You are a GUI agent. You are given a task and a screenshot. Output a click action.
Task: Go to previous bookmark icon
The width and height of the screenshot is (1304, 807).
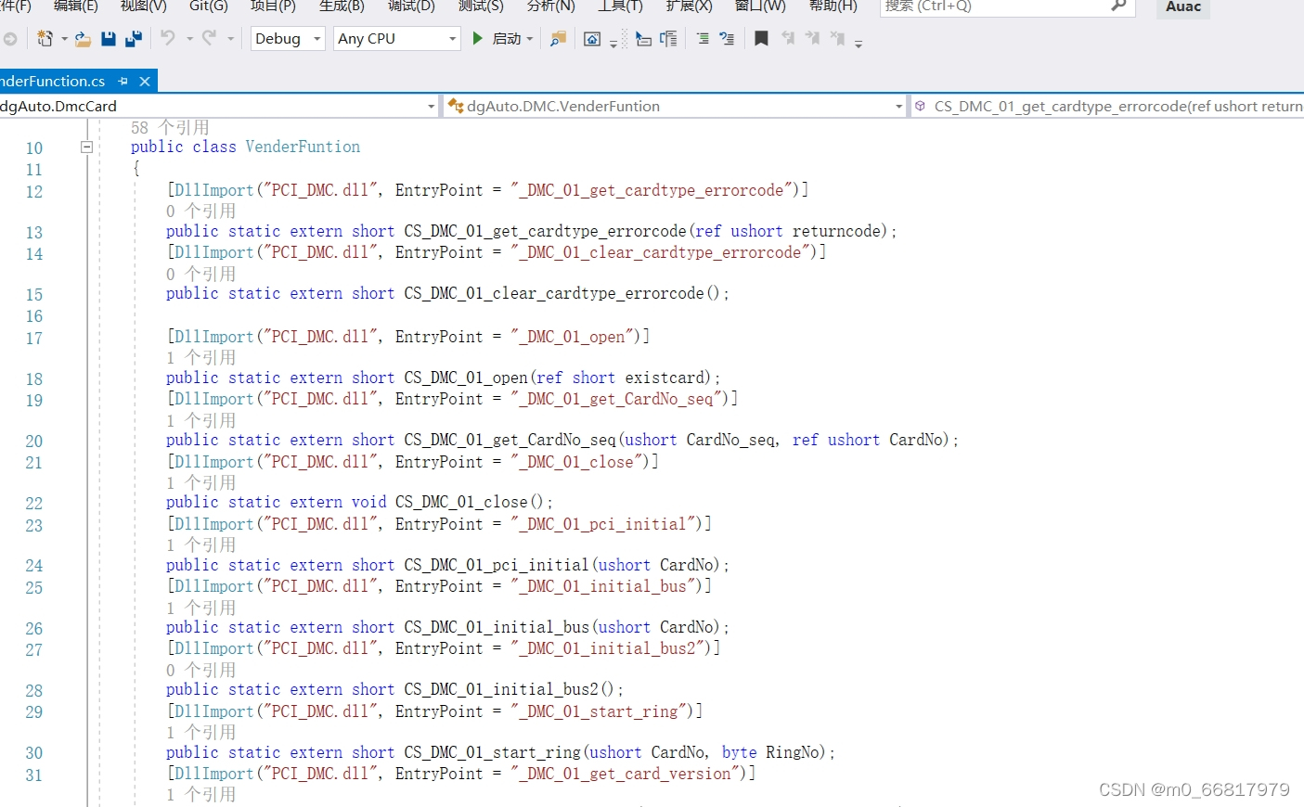pyautogui.click(x=788, y=38)
